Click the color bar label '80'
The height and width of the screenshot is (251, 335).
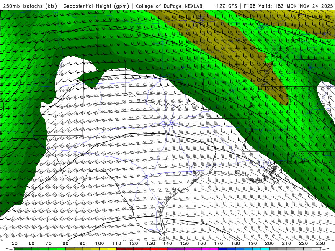coord(66,243)
